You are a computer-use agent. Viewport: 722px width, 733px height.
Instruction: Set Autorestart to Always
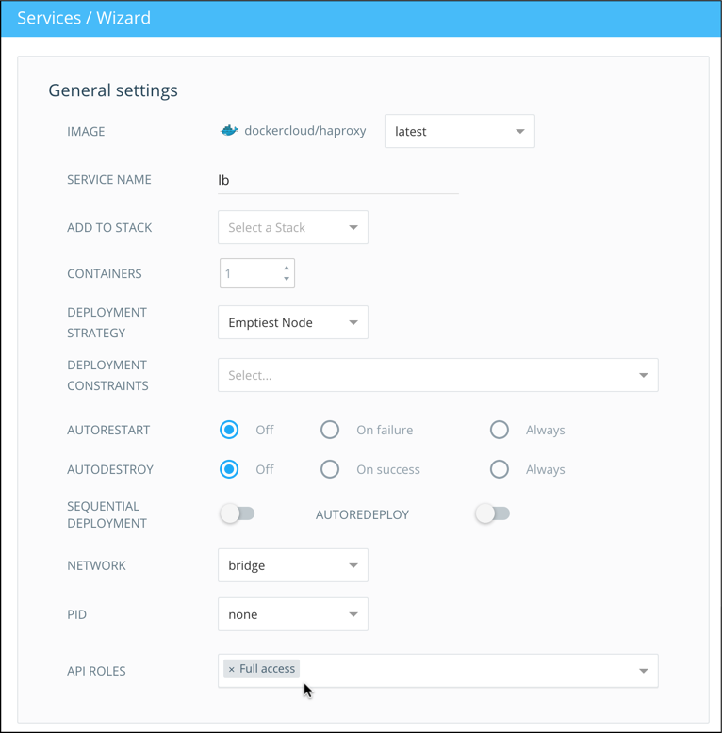point(500,430)
